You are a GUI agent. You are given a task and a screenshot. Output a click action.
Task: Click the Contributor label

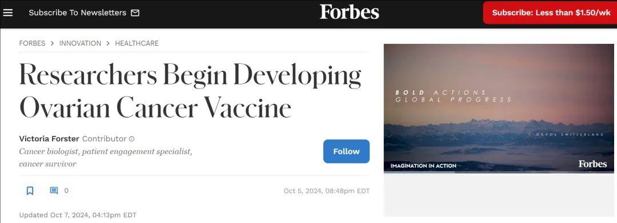coord(105,139)
